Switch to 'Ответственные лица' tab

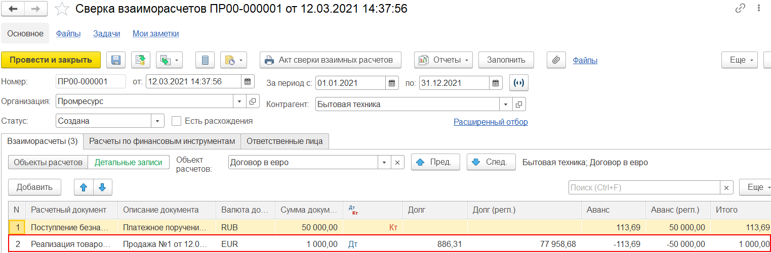coord(285,141)
